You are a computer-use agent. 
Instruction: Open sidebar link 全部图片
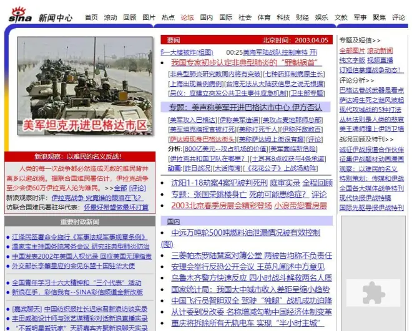352,50
